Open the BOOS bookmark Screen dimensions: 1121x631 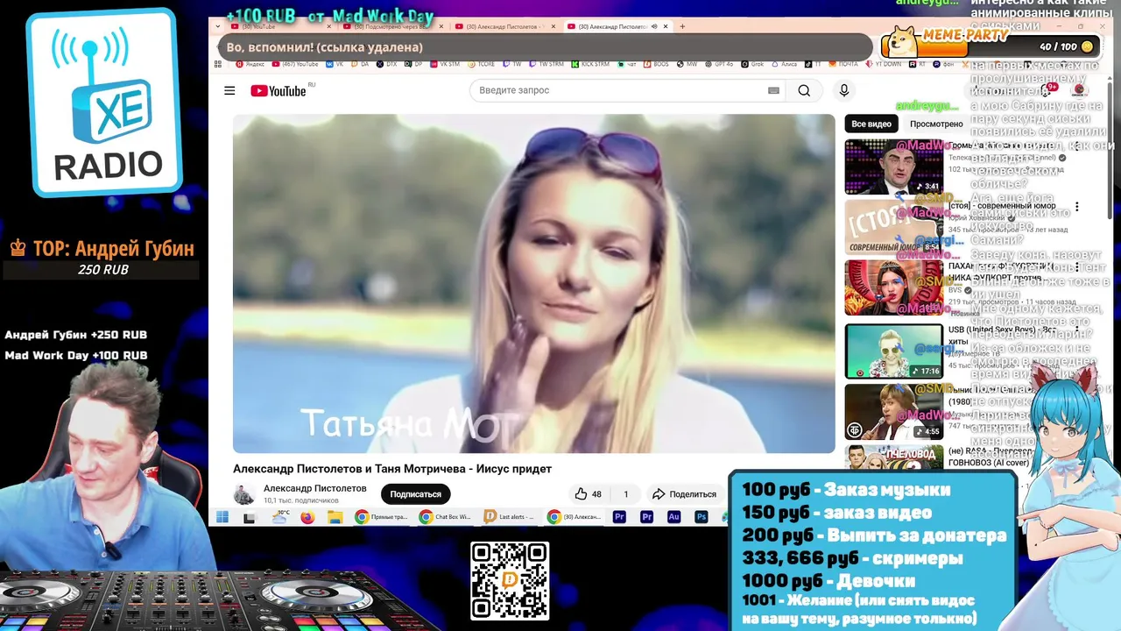coord(656,64)
